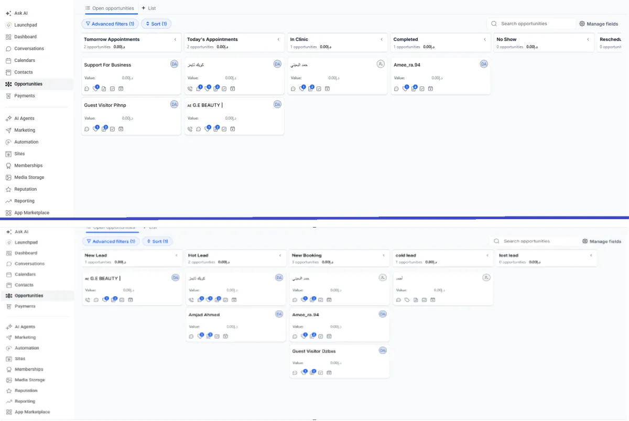The image size is (629, 421).
Task: Click unassigned avatar on cold lead column card
Action: (486, 277)
